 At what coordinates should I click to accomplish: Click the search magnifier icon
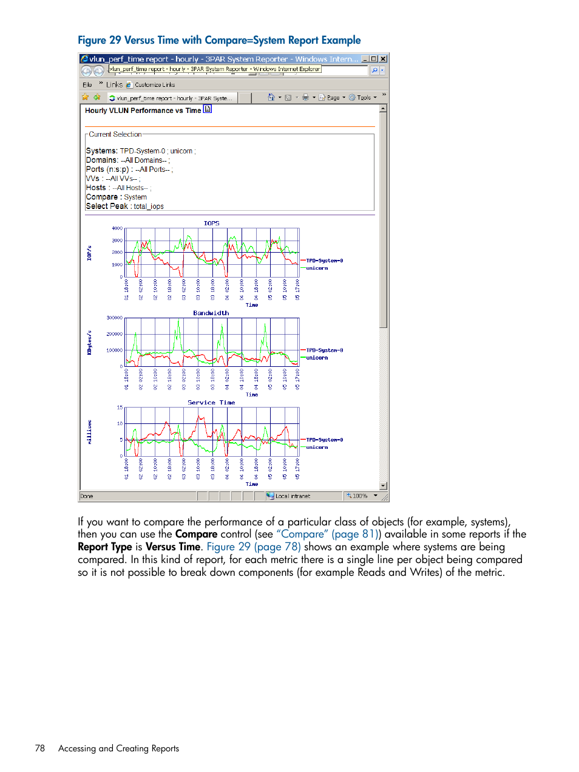pos(374,70)
